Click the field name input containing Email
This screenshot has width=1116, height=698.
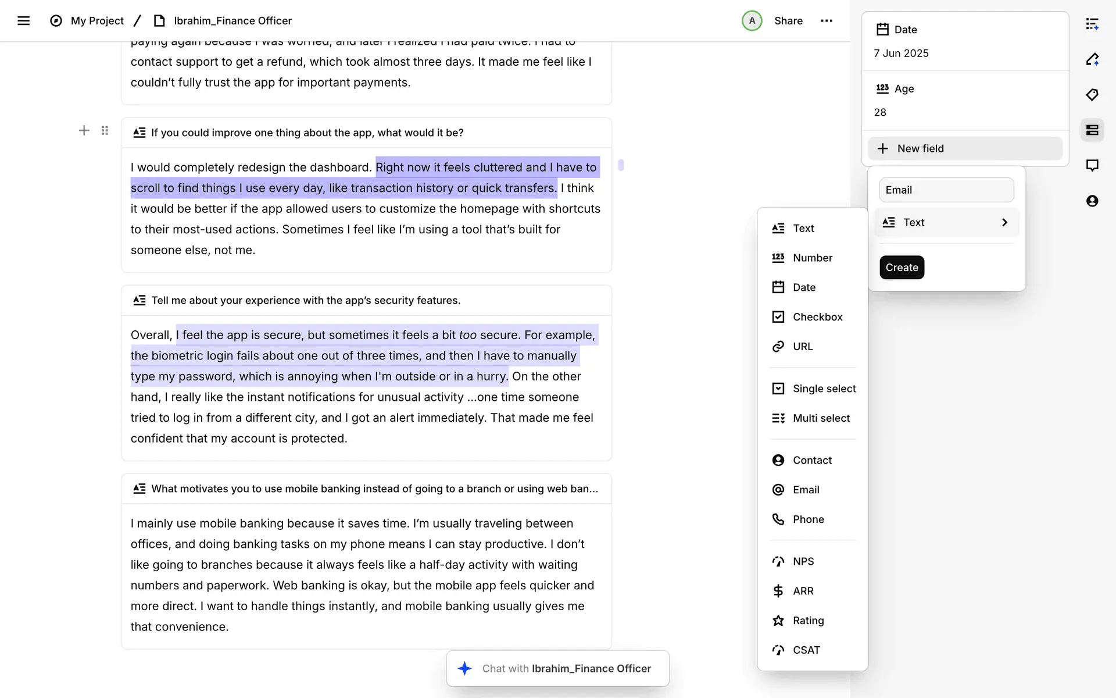click(946, 190)
